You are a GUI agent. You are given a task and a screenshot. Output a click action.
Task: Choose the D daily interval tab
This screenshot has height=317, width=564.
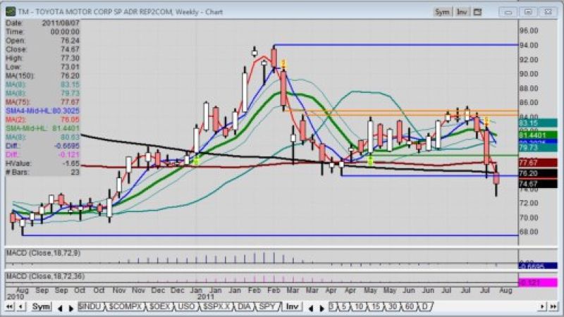[425, 306]
